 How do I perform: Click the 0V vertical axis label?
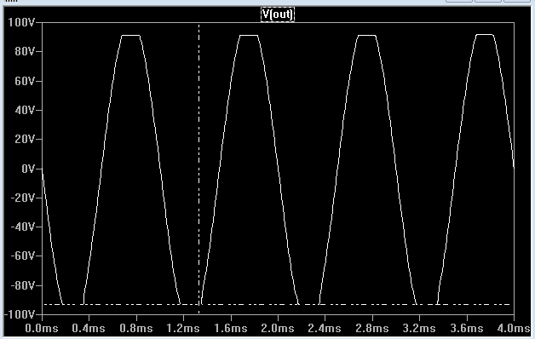click(27, 169)
